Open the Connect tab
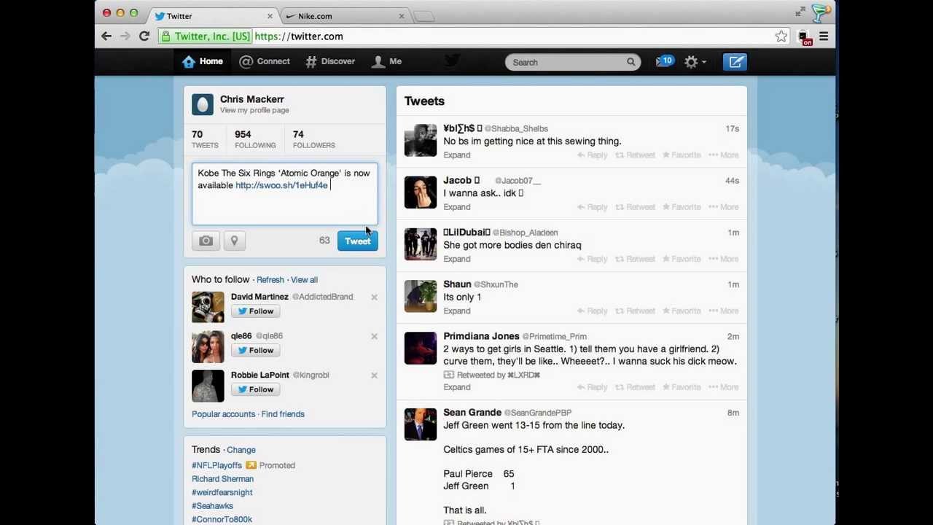The height and width of the screenshot is (525, 933). point(265,61)
